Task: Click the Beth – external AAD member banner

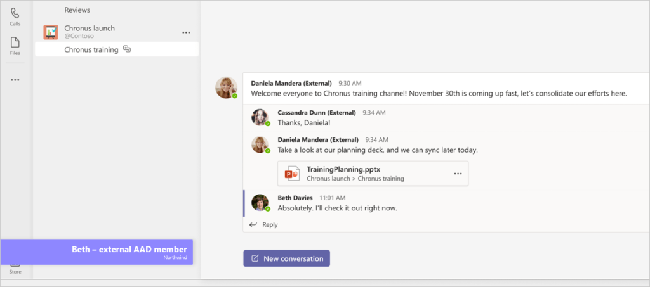Action: (x=96, y=252)
